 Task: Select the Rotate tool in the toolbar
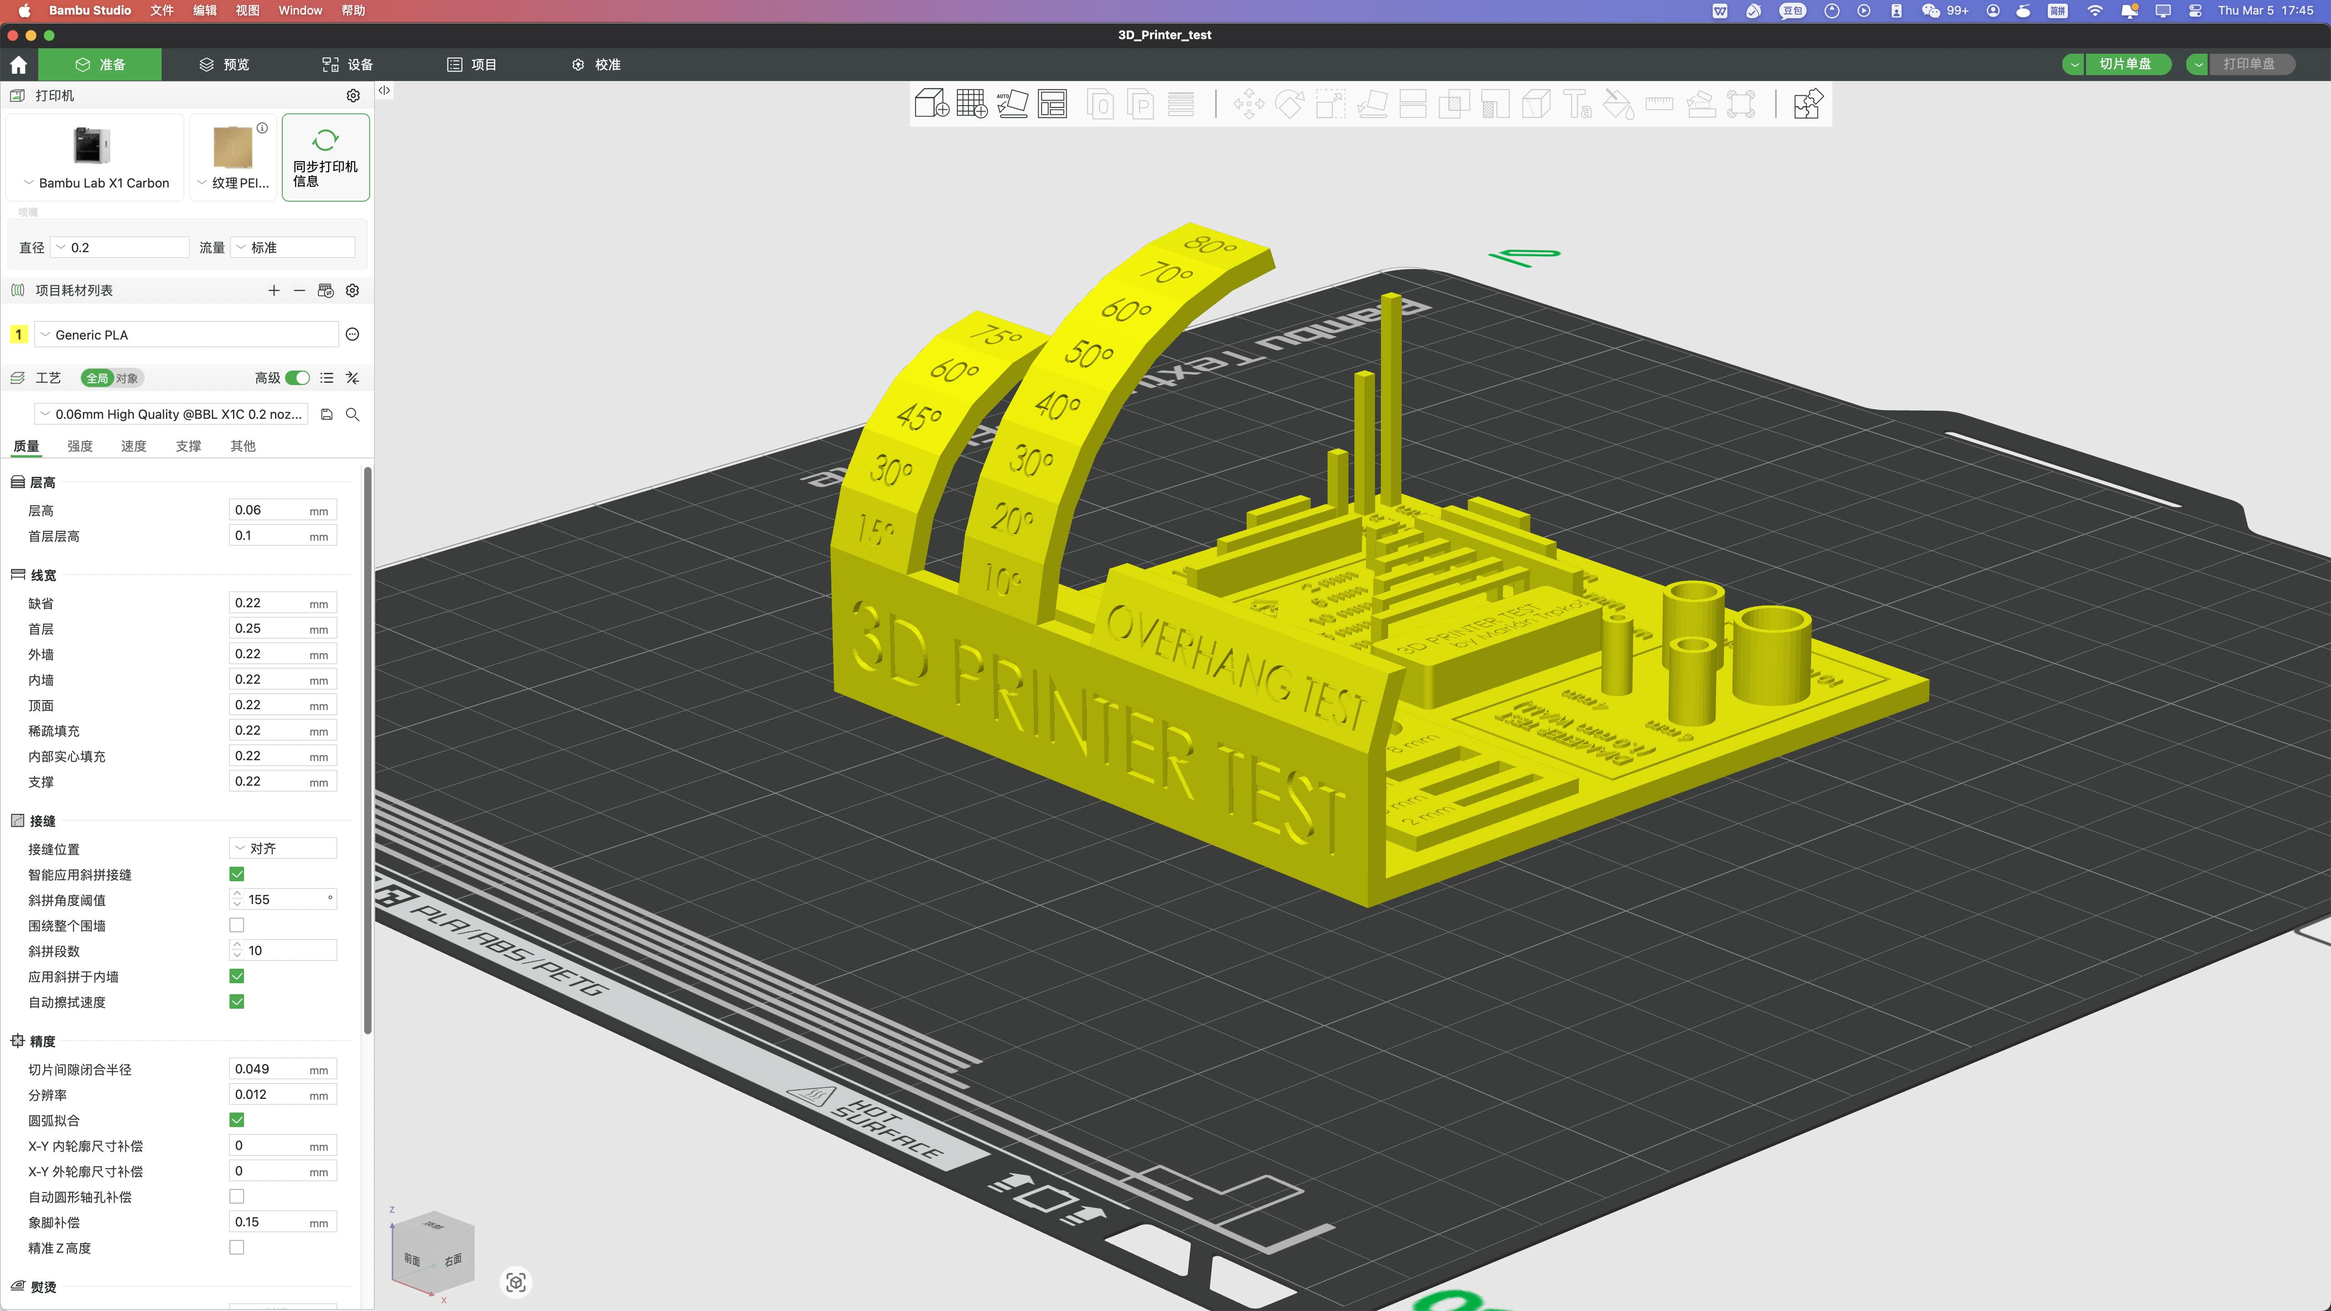click(1289, 103)
